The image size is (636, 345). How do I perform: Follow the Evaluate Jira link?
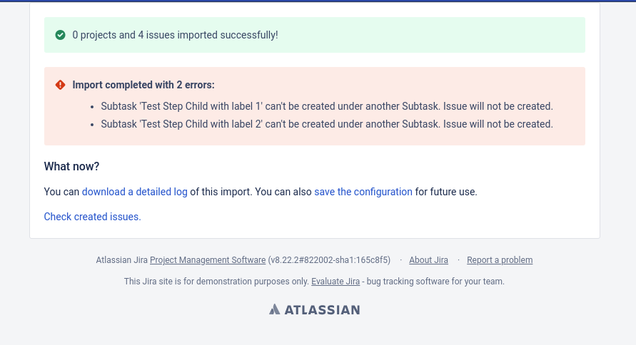point(335,282)
